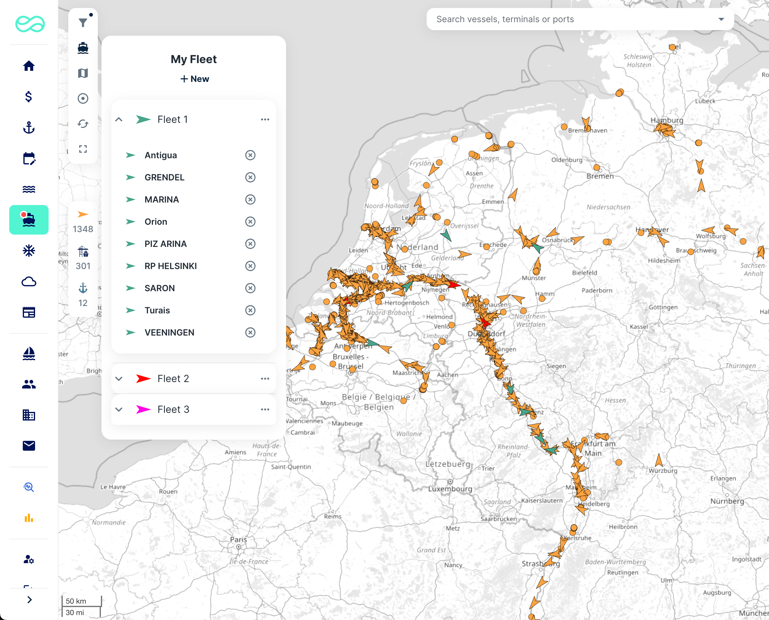Open the map layers icon

(83, 73)
